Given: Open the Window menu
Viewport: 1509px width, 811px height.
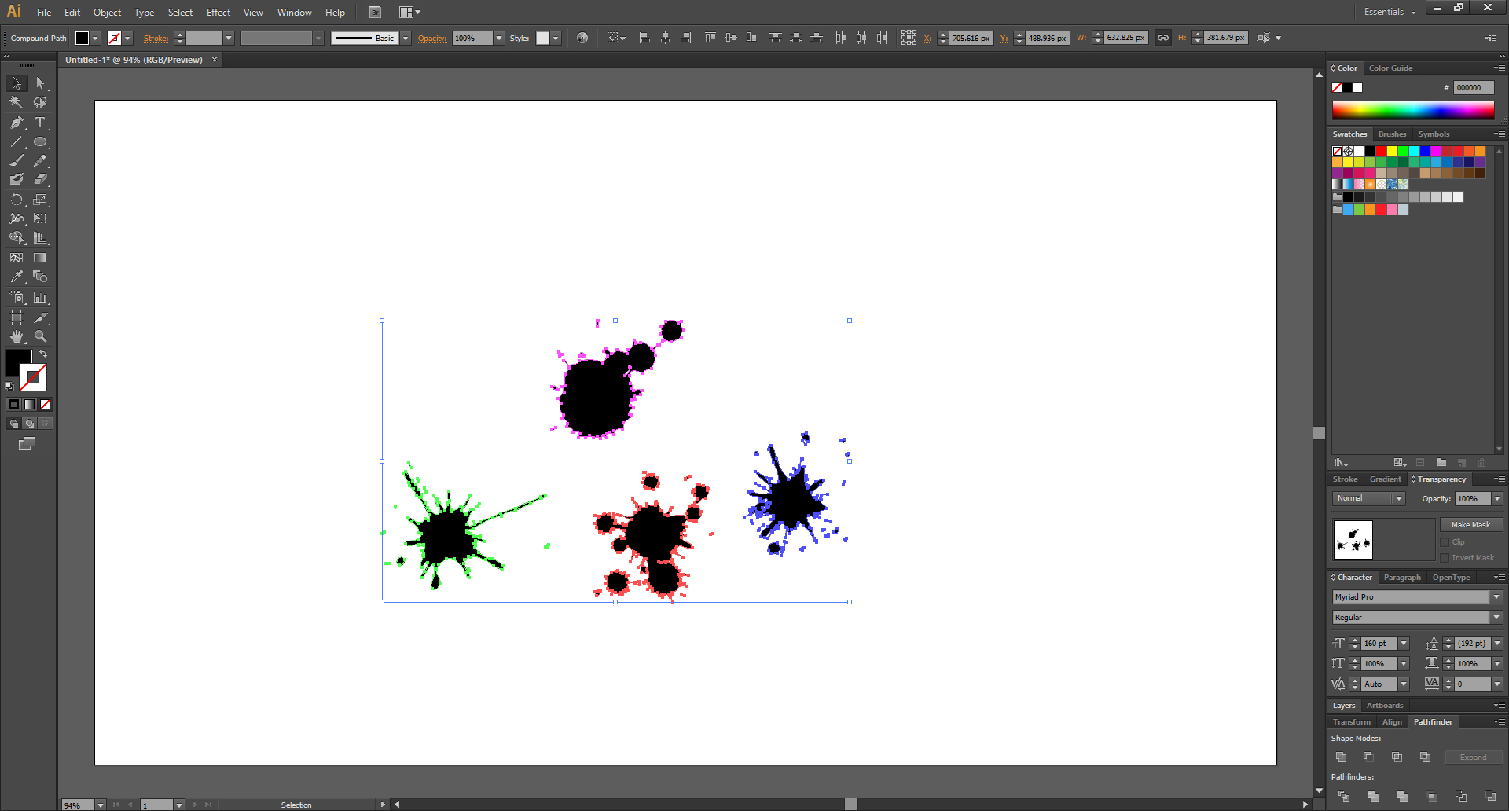Looking at the screenshot, I should click(295, 12).
